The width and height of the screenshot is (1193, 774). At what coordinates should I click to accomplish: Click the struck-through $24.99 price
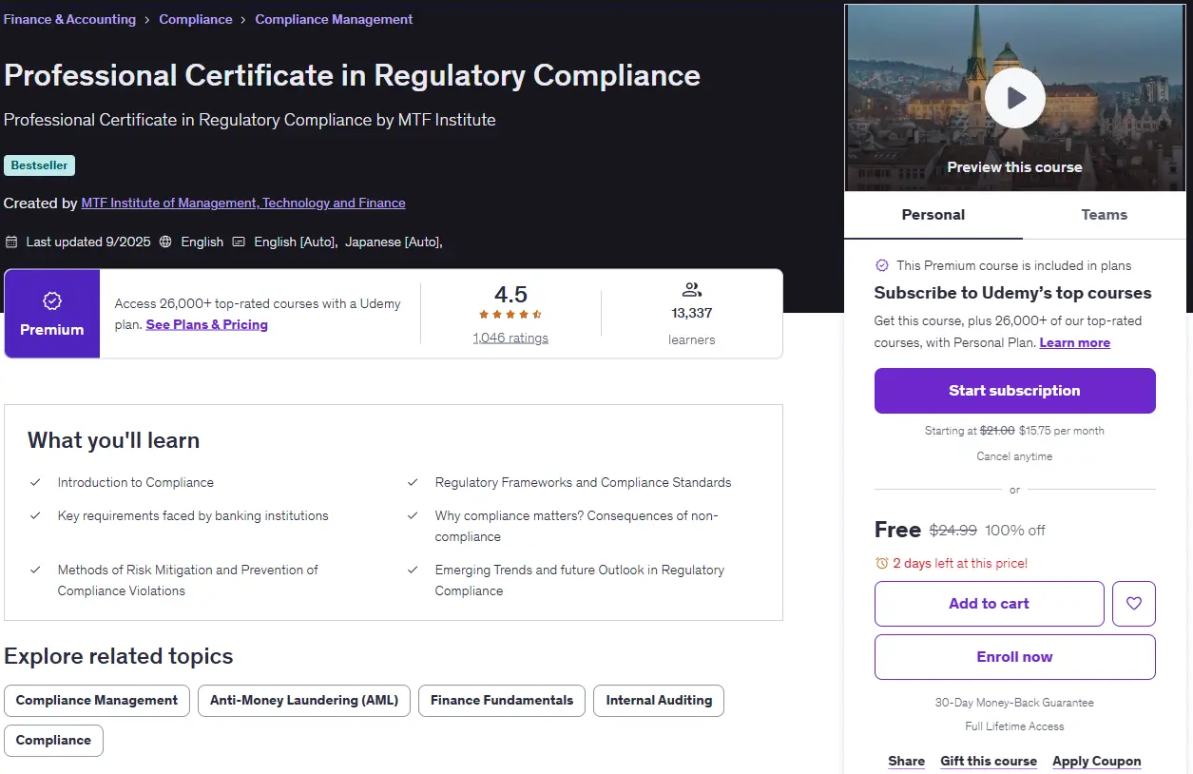click(952, 531)
